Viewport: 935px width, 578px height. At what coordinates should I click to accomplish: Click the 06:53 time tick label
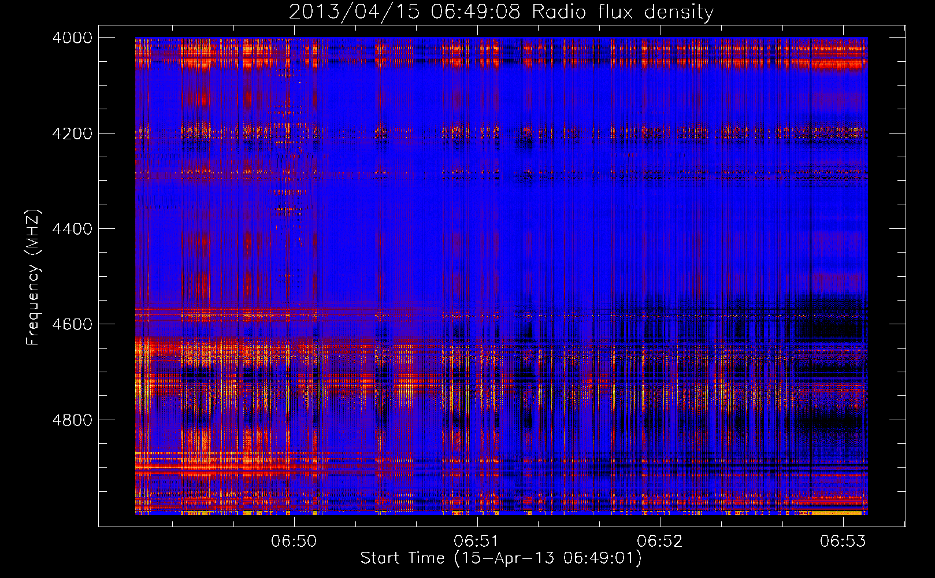click(x=843, y=541)
